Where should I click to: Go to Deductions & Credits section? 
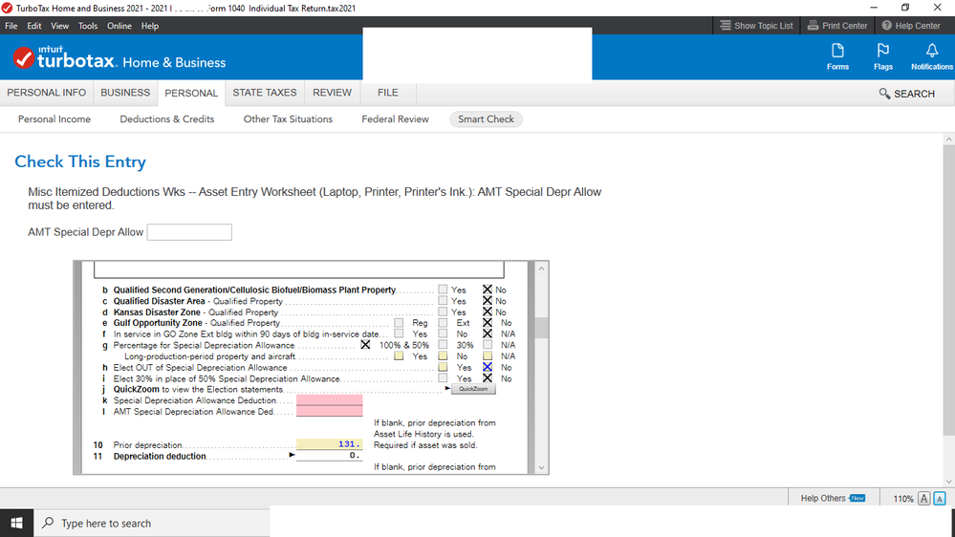(x=167, y=119)
